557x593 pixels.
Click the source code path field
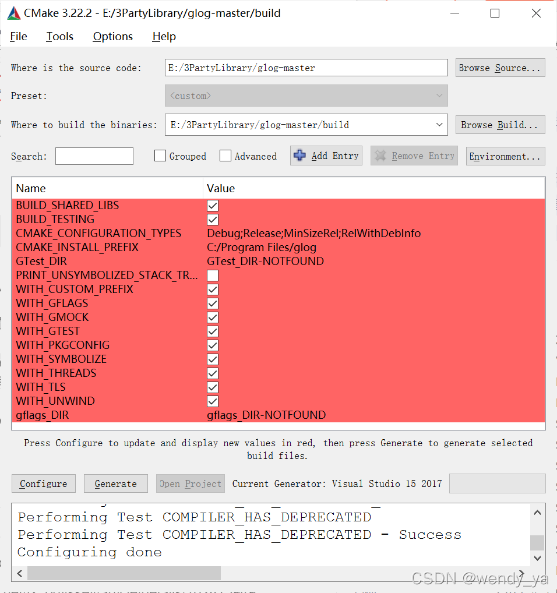(306, 68)
